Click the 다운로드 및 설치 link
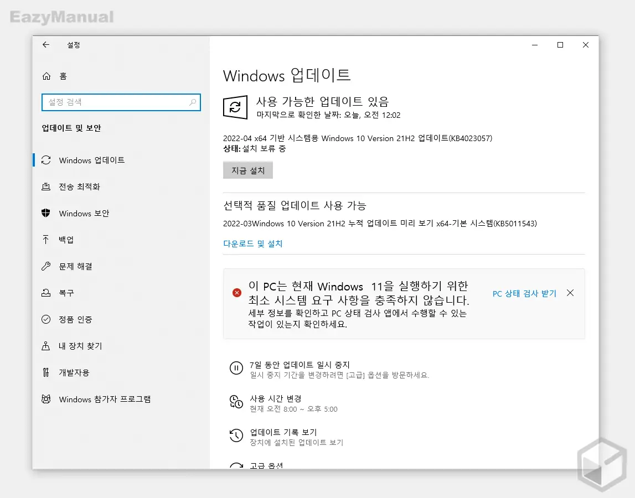635x498 pixels. pyautogui.click(x=253, y=243)
